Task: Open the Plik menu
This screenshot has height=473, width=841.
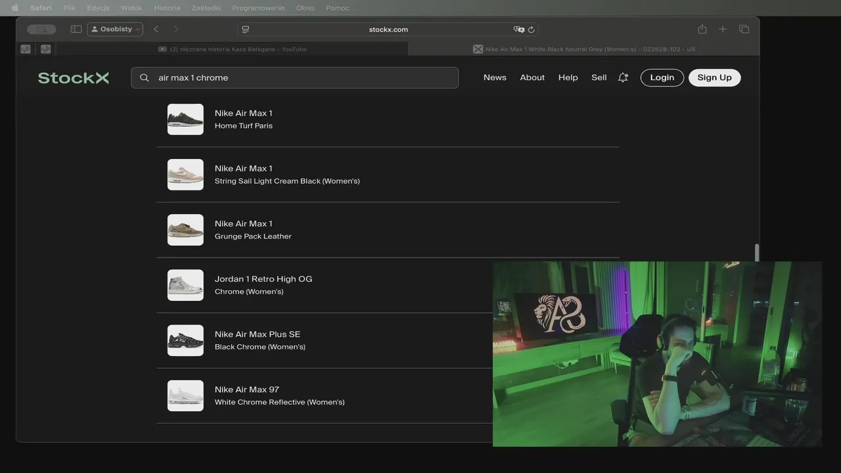Action: (x=69, y=8)
